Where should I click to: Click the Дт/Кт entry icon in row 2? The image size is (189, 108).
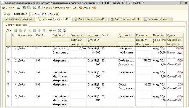pos(9,60)
